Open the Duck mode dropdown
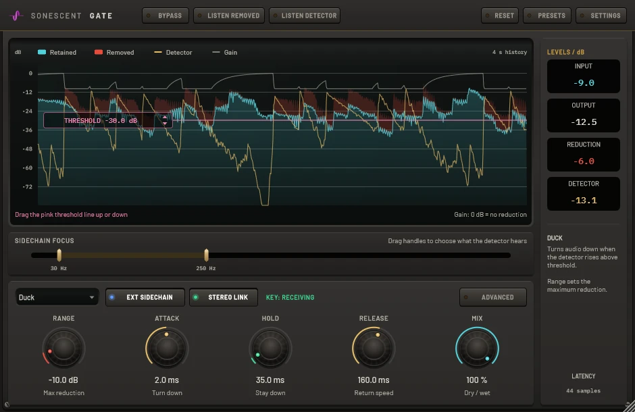This screenshot has height=412, width=635. [57, 297]
